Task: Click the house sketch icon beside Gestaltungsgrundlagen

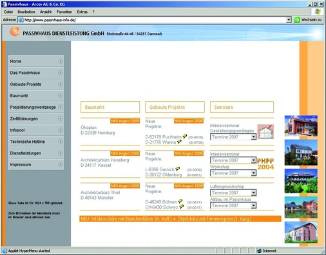Action: tap(265, 131)
